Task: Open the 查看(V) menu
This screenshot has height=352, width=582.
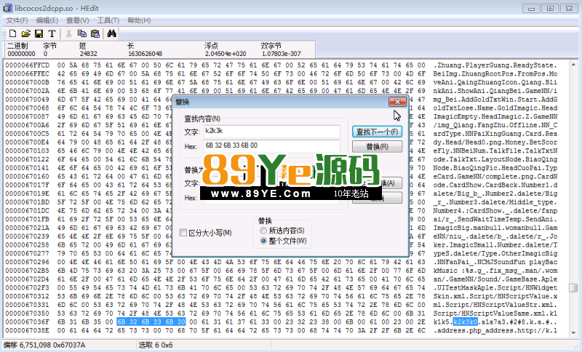Action: coord(79,20)
